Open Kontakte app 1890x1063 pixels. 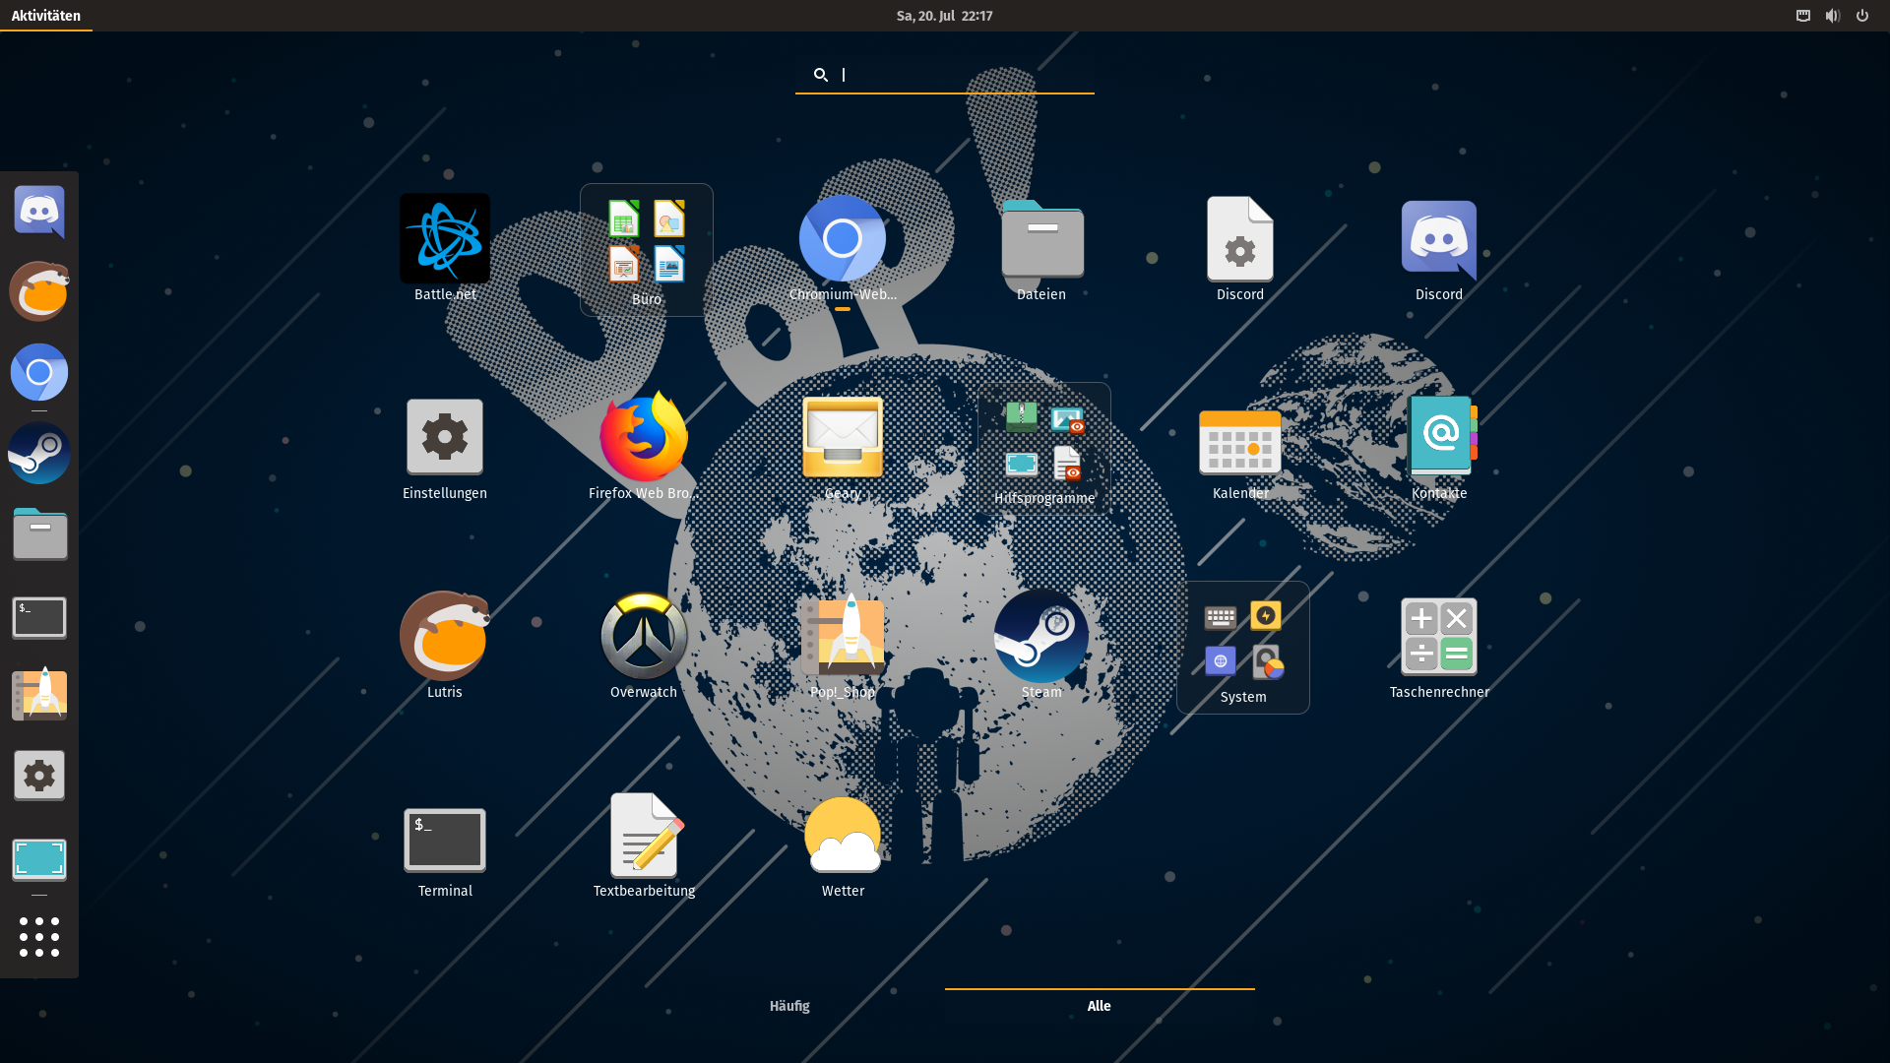coord(1439,447)
